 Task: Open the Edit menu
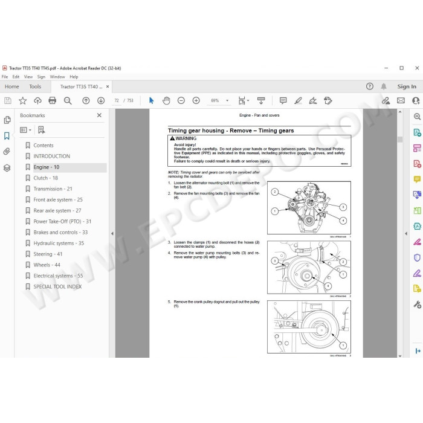(x=16, y=77)
